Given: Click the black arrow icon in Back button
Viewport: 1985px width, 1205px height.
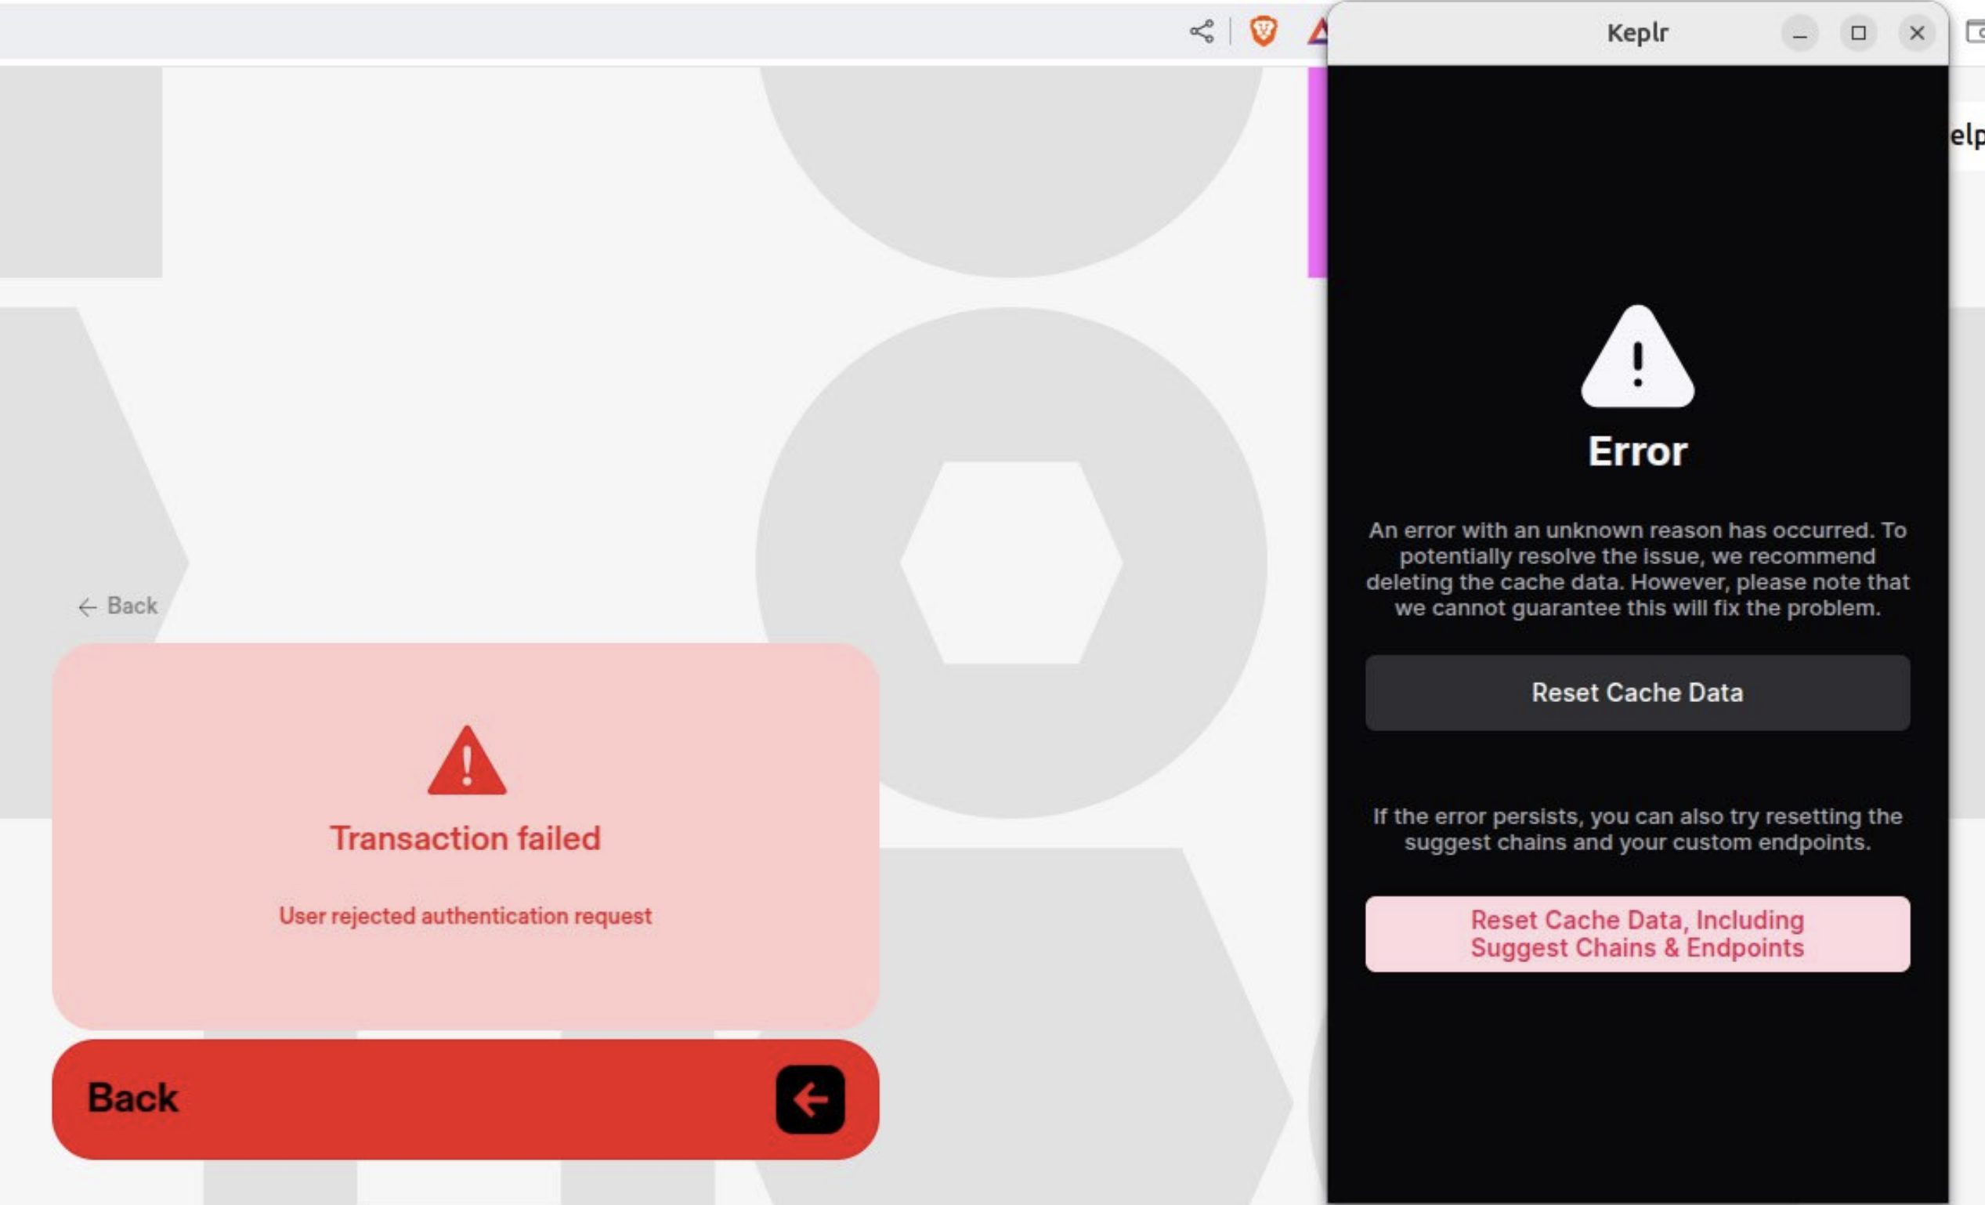Looking at the screenshot, I should click(810, 1099).
